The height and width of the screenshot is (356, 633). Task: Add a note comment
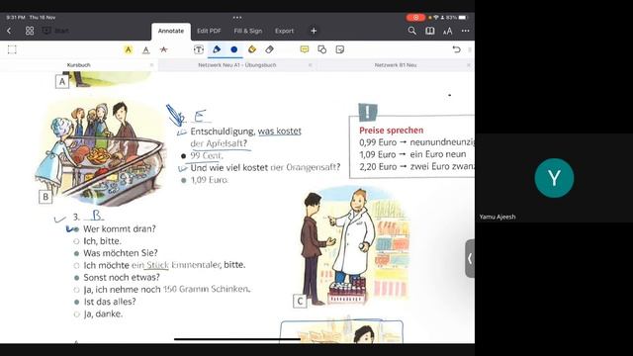[x=305, y=49]
